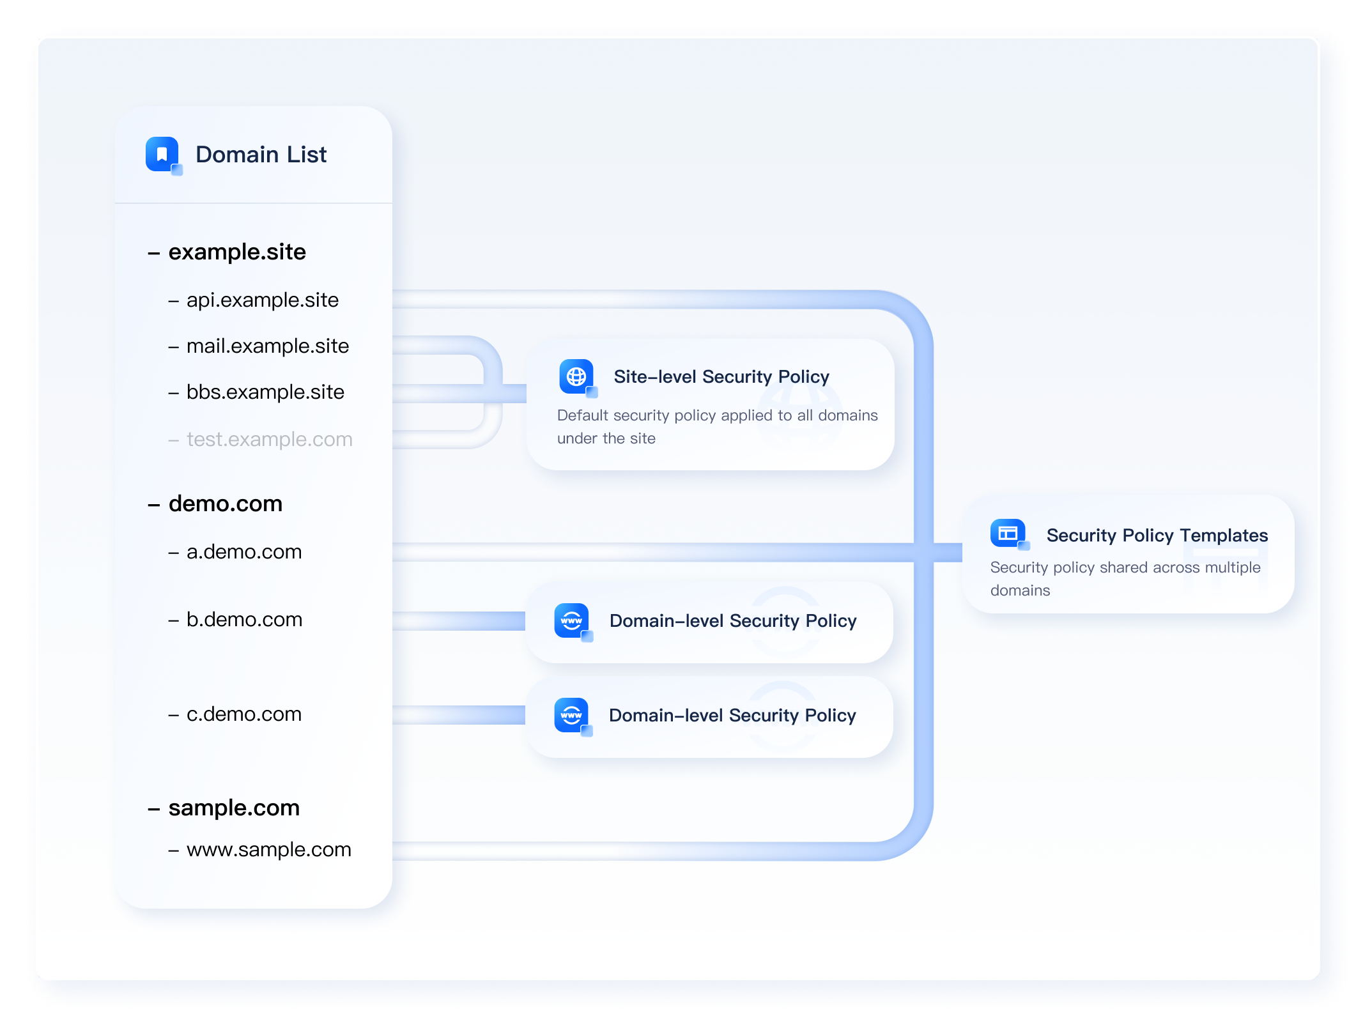Click the www icon beside b.demo.com policy
The image size is (1356, 1016).
[x=571, y=620]
